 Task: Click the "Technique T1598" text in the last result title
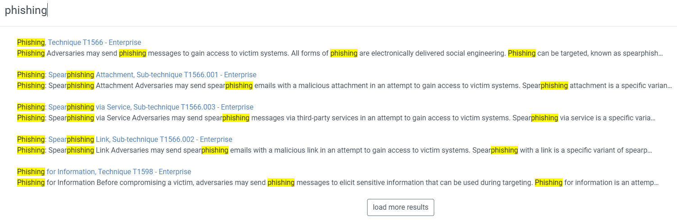tap(126, 172)
